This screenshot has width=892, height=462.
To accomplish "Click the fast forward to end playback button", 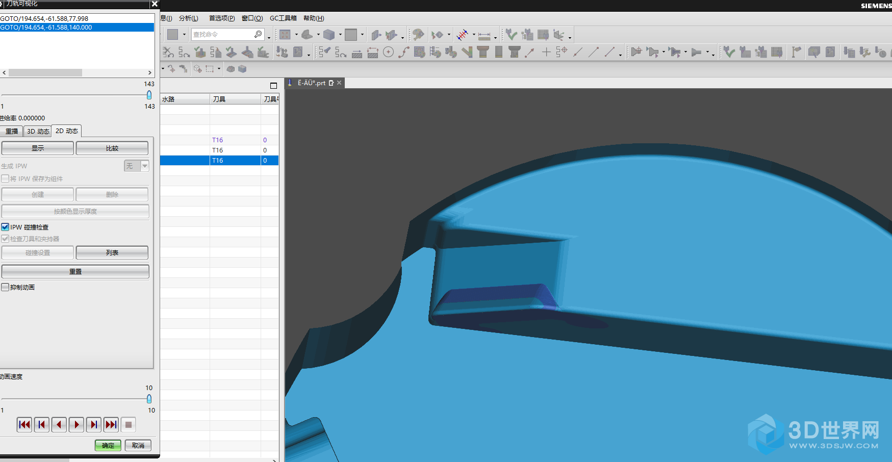I will pyautogui.click(x=111, y=424).
